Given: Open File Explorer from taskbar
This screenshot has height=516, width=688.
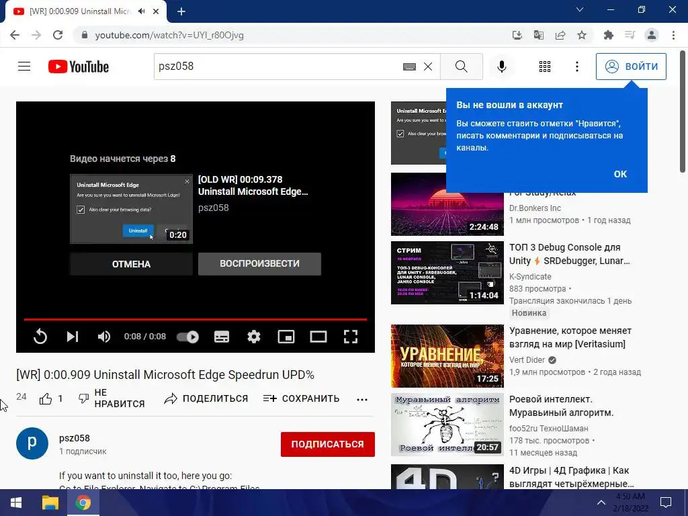Looking at the screenshot, I should pos(50,503).
